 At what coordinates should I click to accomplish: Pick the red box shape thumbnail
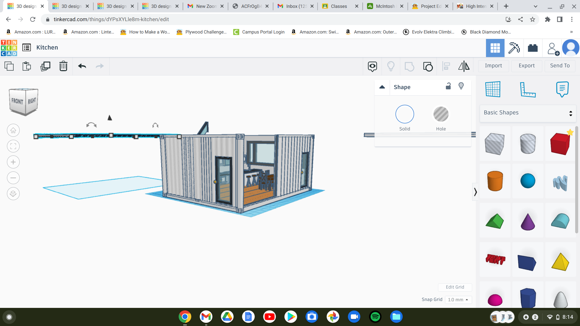point(560,144)
